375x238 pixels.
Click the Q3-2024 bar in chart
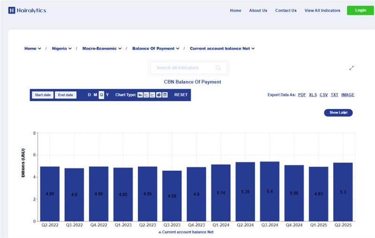point(270,191)
